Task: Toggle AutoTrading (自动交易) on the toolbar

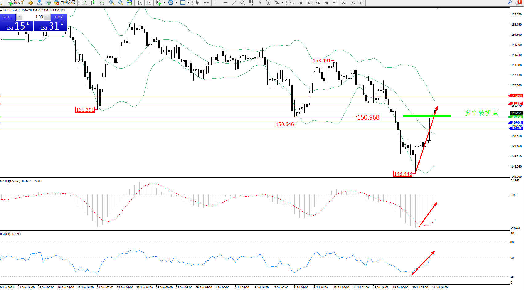Action: click(x=64, y=2)
